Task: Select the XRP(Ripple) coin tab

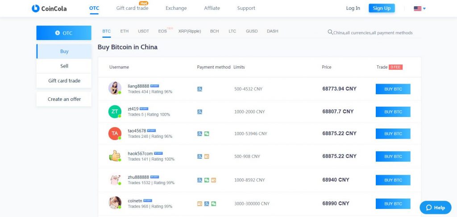Action: click(190, 31)
